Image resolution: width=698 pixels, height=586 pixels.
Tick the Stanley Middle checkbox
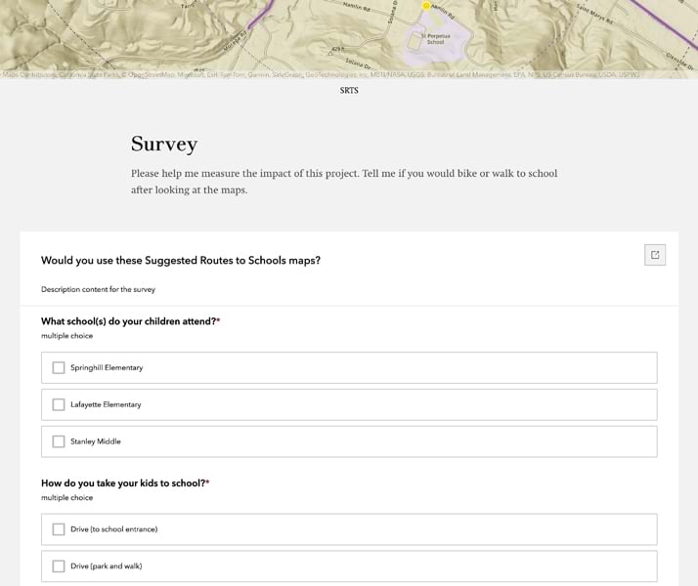point(59,441)
